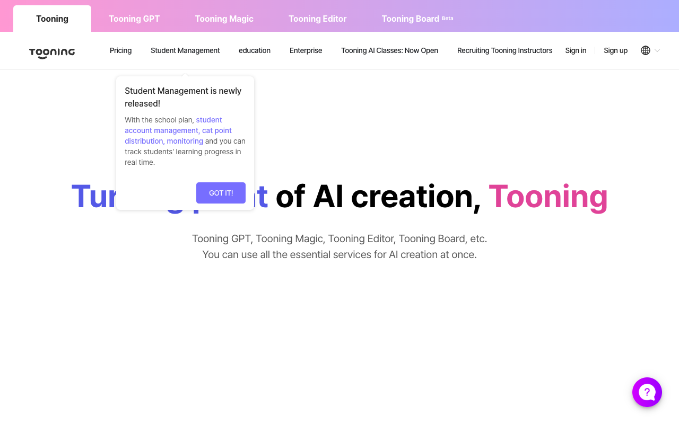Open the Tooning Board Beta tab
The image size is (679, 424).
417,19
